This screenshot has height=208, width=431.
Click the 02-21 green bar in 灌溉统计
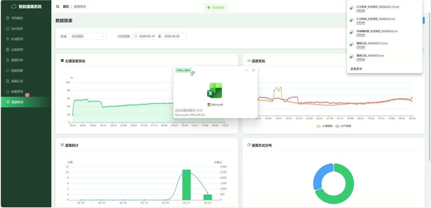186,185
